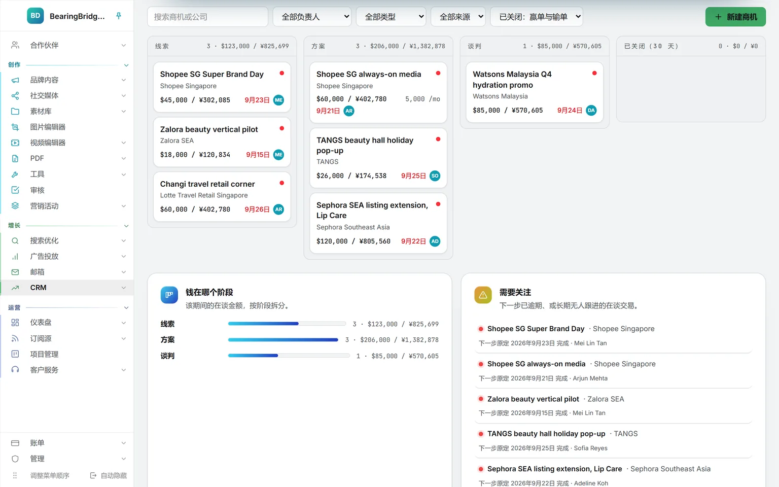Viewport: 779px width, 487px height.
Task: Click the 营销活动 layers icon
Action: pyautogui.click(x=15, y=206)
